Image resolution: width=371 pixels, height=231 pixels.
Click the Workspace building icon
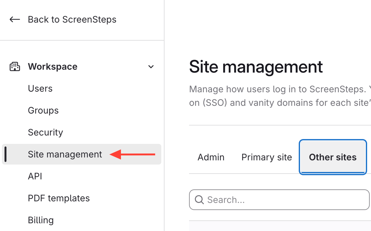point(15,67)
